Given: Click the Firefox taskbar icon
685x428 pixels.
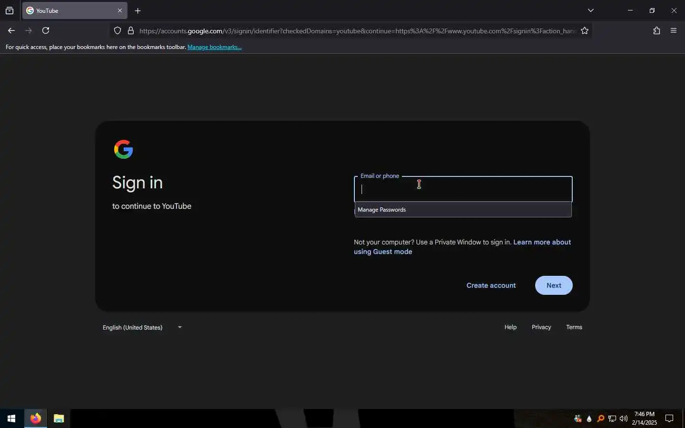Looking at the screenshot, I should [x=36, y=418].
